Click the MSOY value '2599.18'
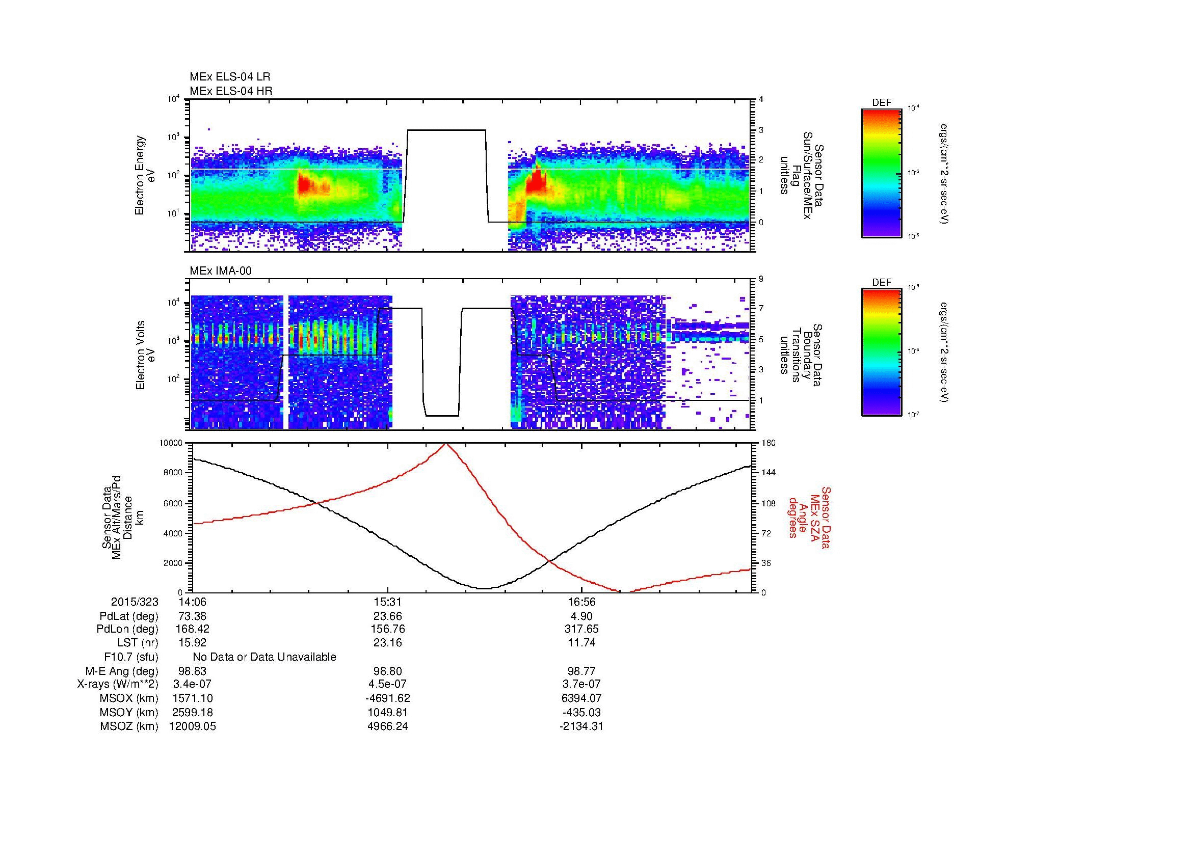Screen dimensions: 1192x842 (x=192, y=713)
